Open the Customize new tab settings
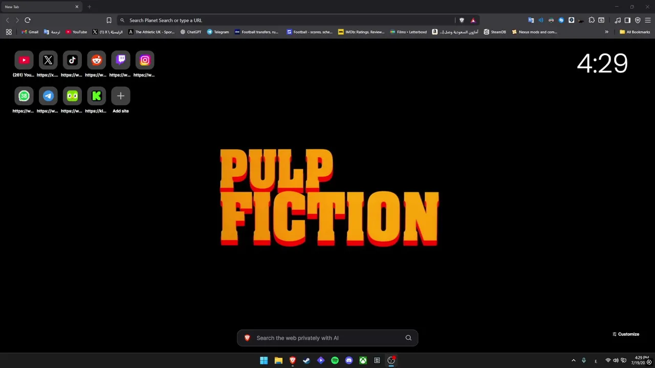Viewport: 655px width, 368px height. point(626,334)
